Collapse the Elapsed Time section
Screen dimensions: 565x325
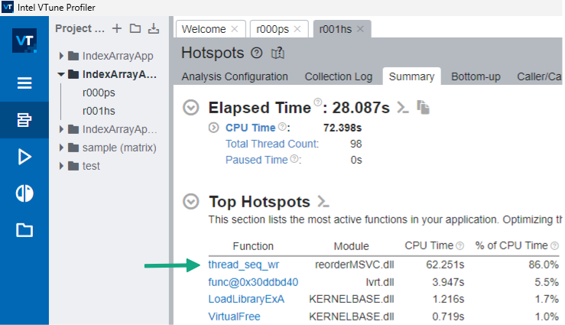191,107
